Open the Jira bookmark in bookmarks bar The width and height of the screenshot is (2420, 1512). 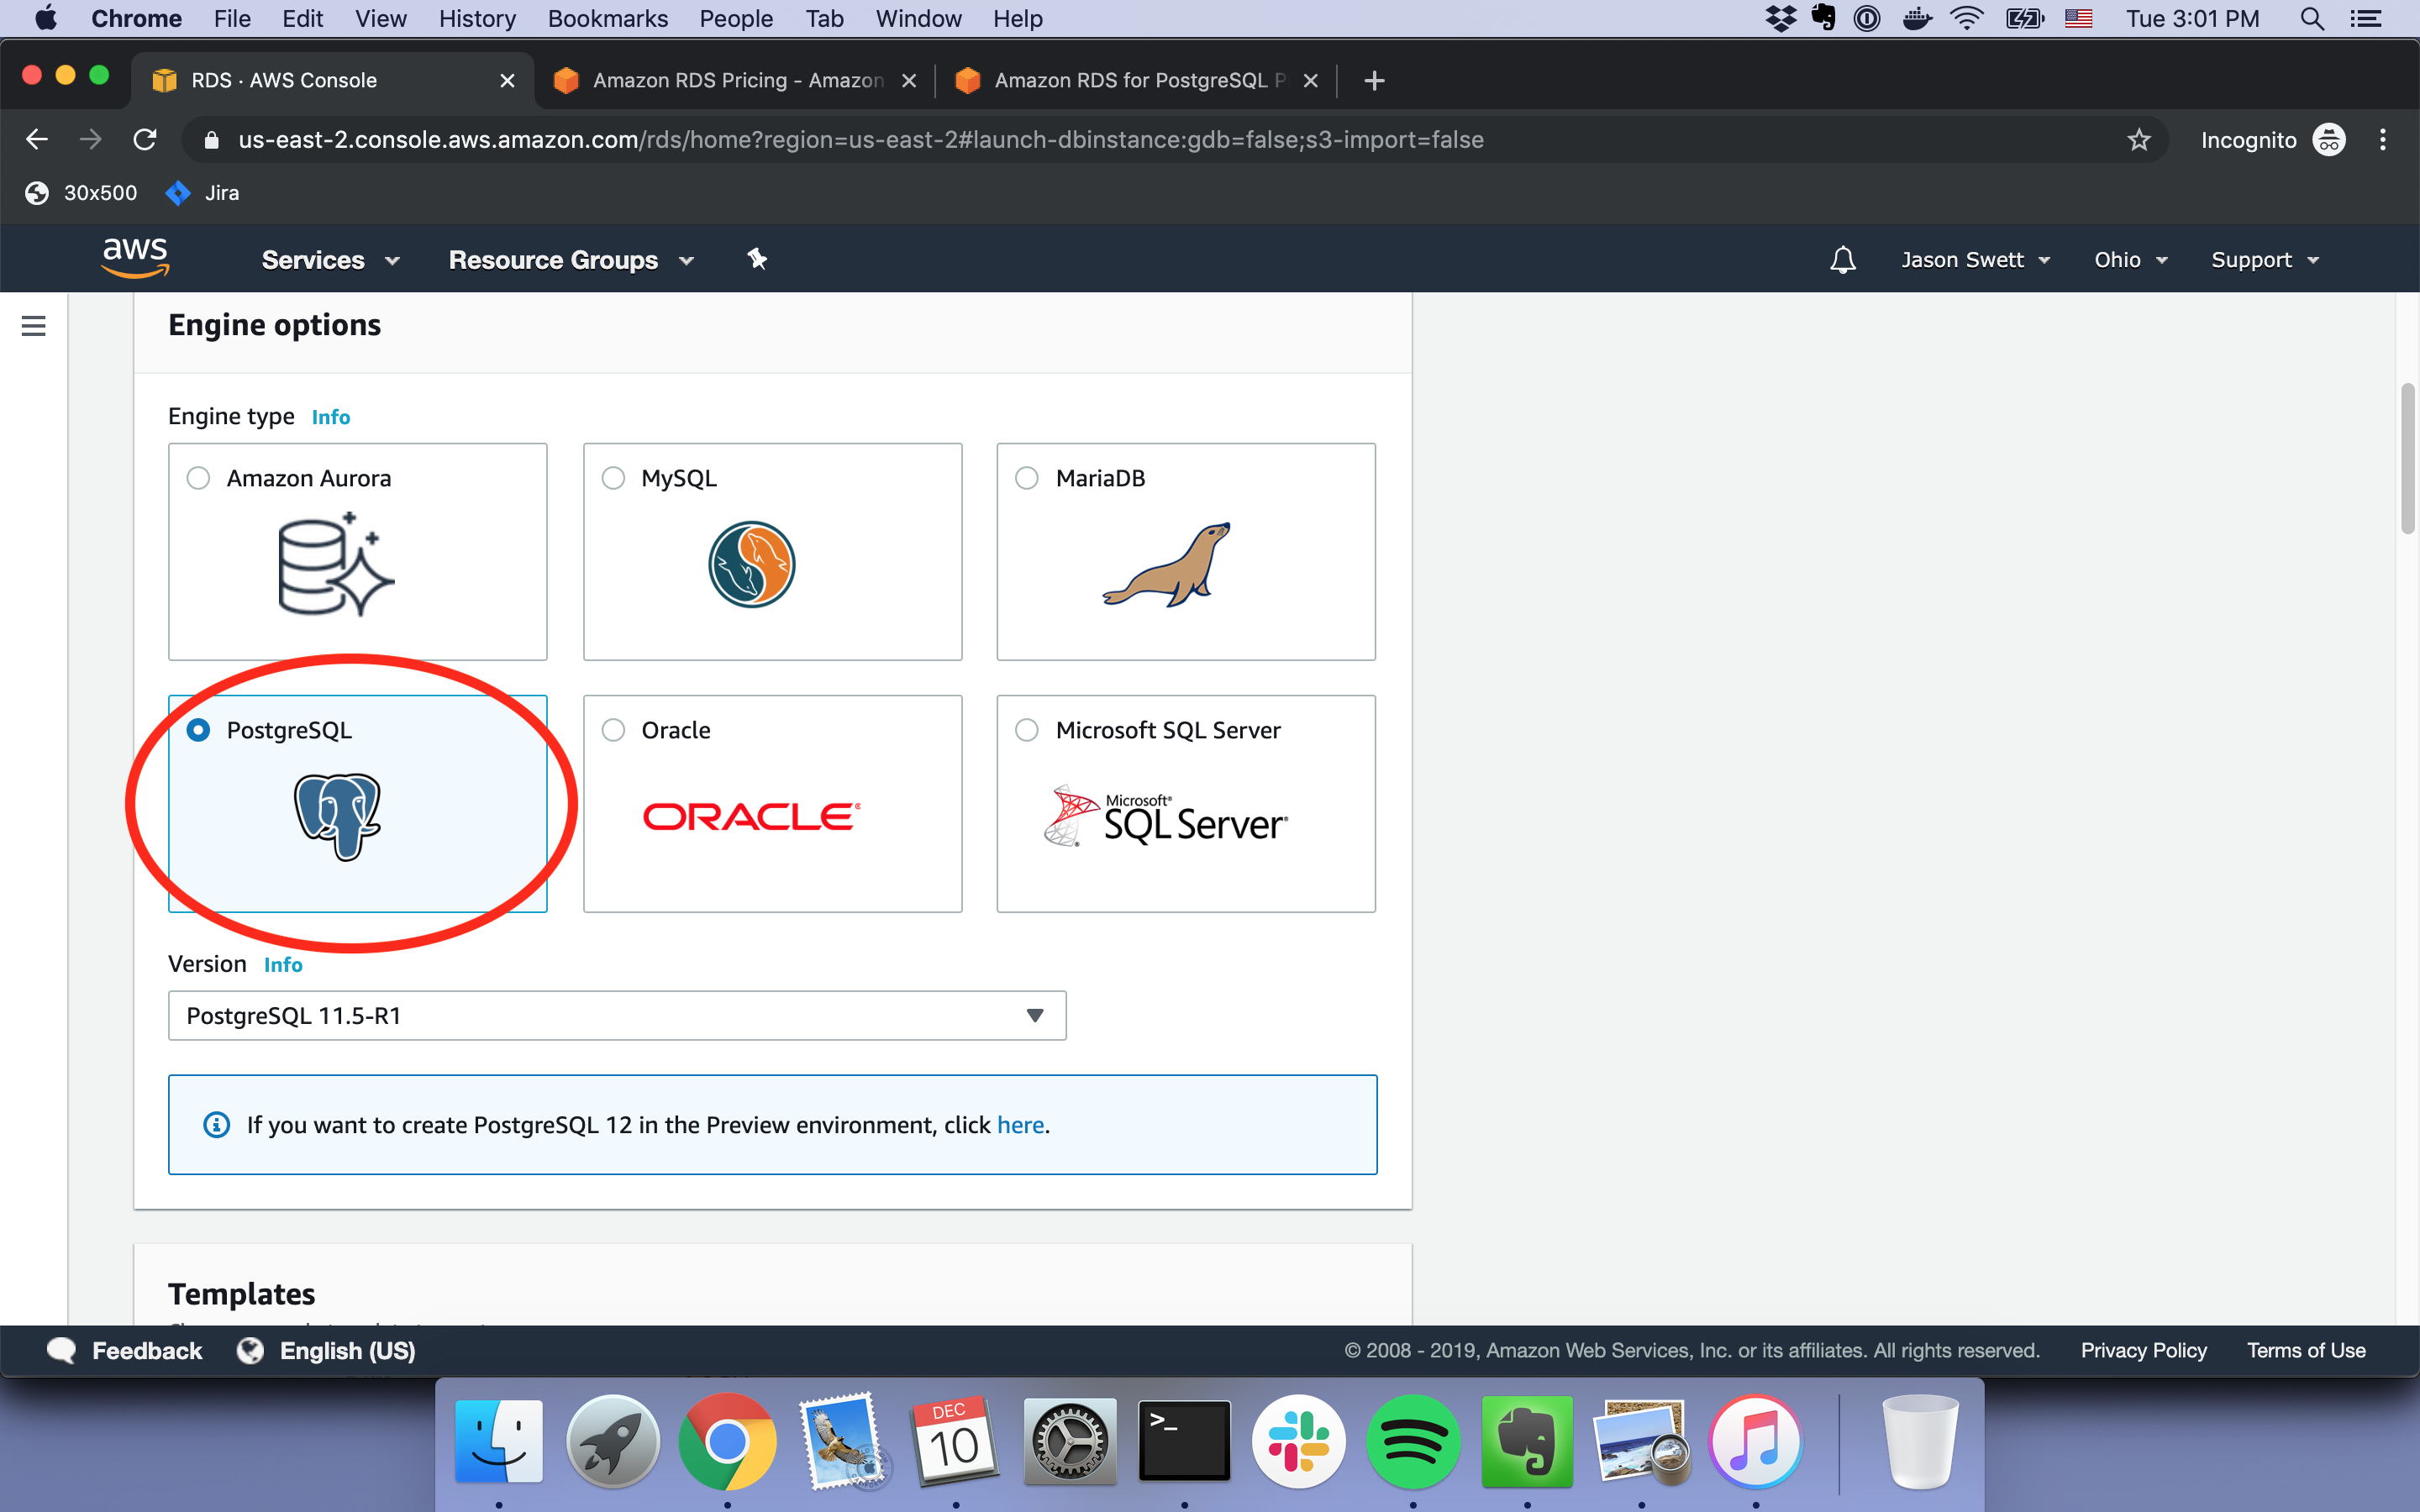tap(203, 193)
